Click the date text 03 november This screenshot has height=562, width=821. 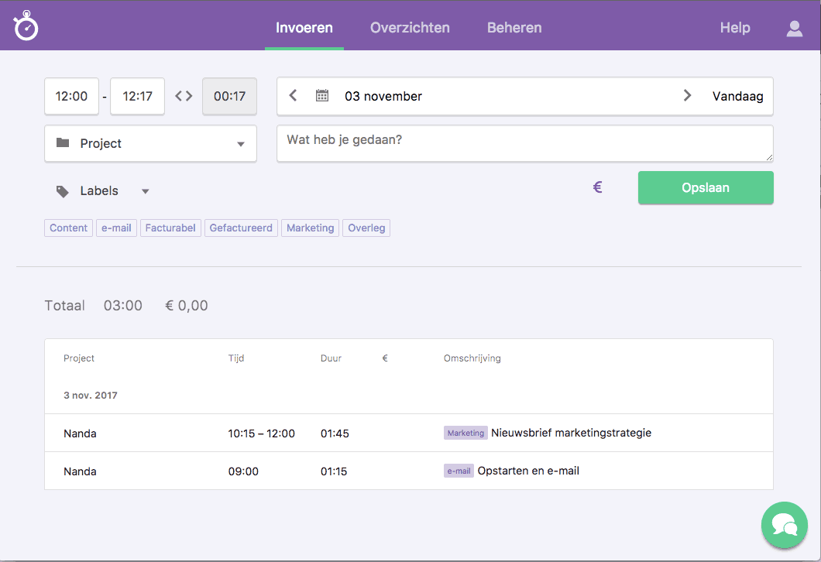(383, 96)
